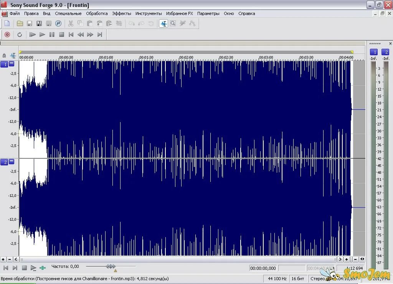Collapse channel 1 with its minimize toggle
Screen dimensions: 393x284
point(11,64)
